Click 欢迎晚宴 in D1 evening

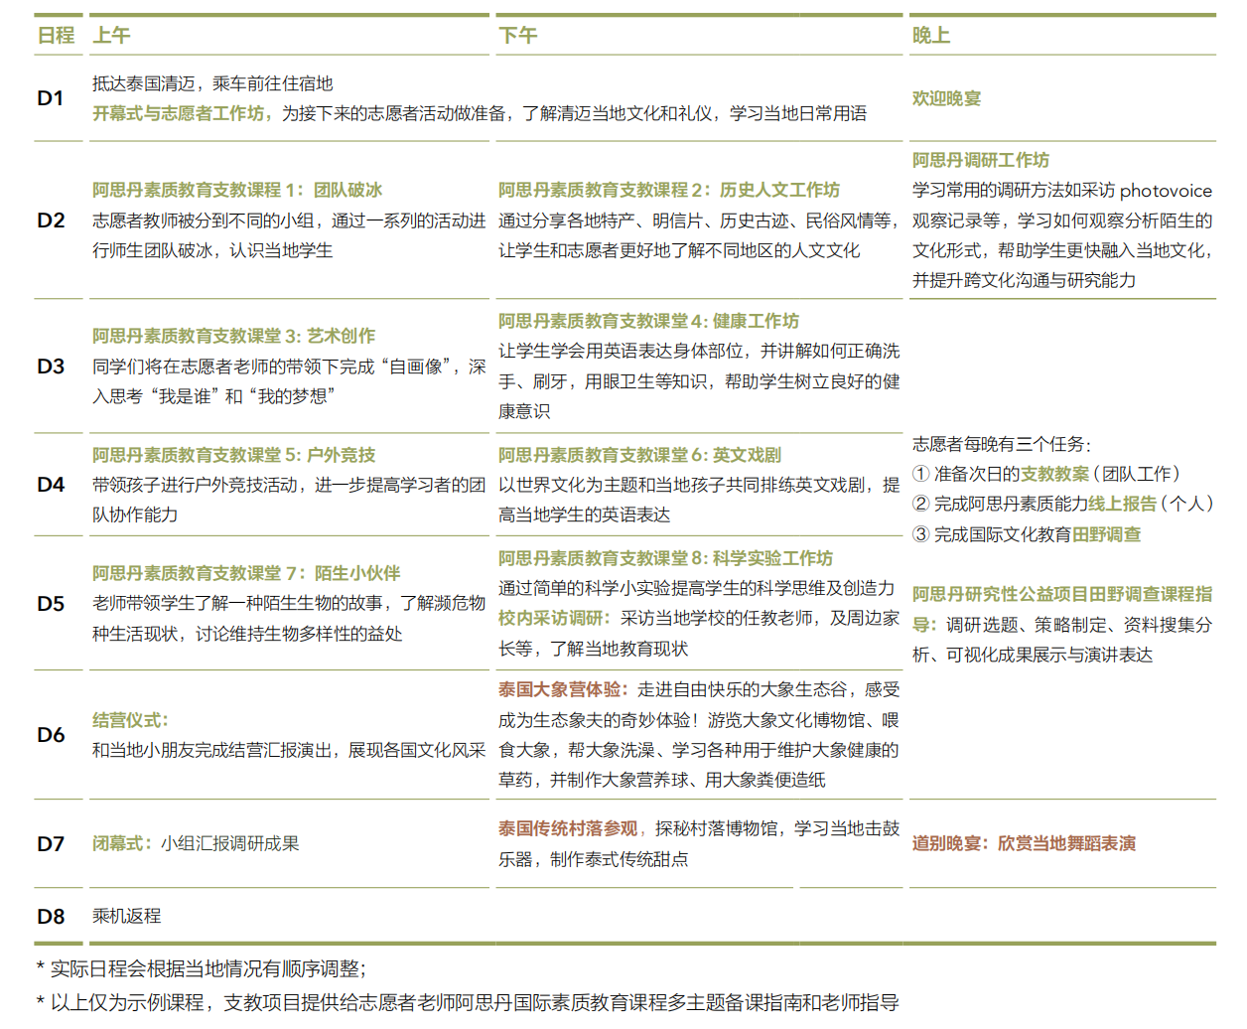946,98
